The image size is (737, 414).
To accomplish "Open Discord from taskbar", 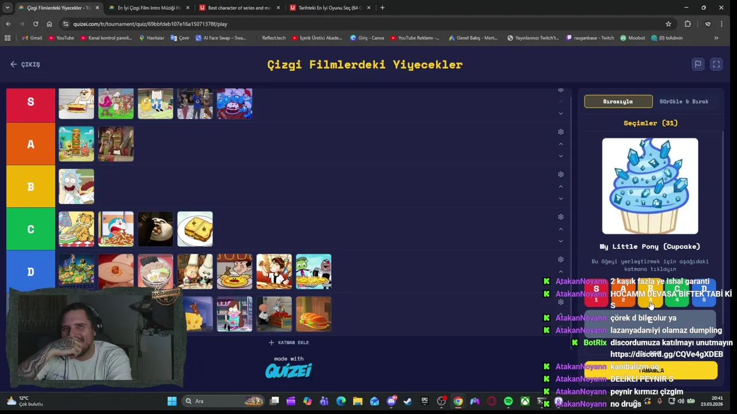I will 391,401.
